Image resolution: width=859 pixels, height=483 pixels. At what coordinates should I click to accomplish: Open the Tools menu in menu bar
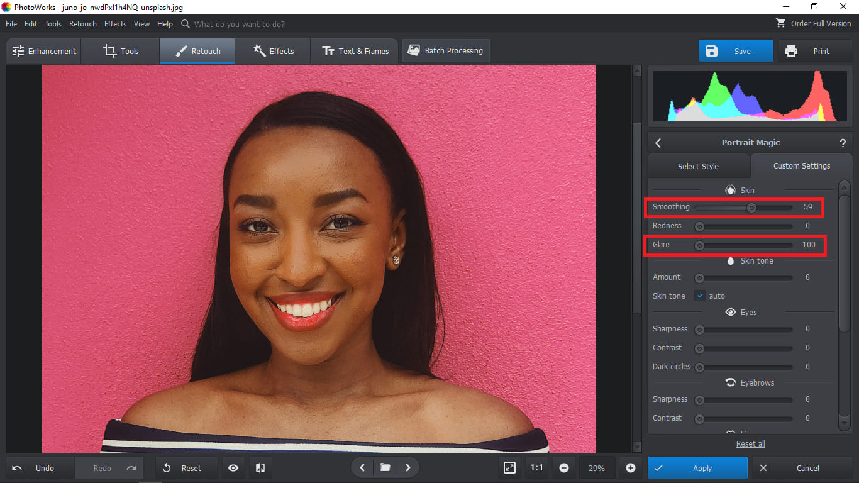(53, 24)
